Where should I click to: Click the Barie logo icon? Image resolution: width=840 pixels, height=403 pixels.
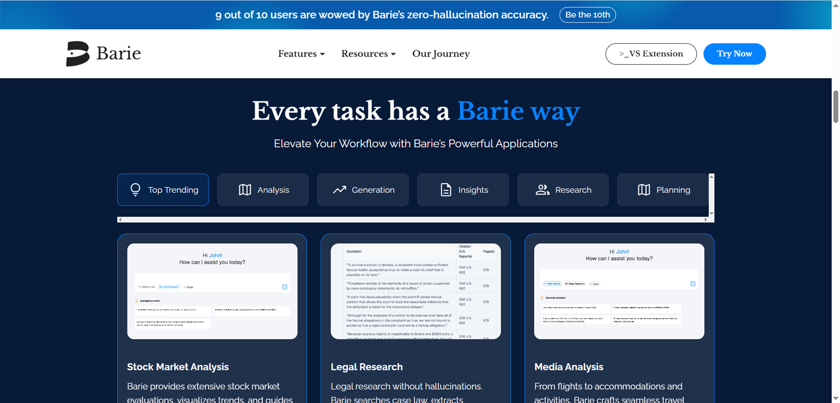tap(78, 53)
